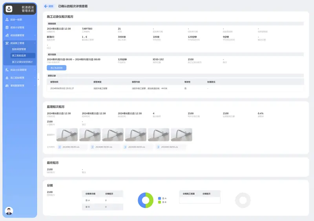Screen dimensions: 314x221
Task: Click the 疏浚施工管理 tools icon
Action: [x=7, y=43]
